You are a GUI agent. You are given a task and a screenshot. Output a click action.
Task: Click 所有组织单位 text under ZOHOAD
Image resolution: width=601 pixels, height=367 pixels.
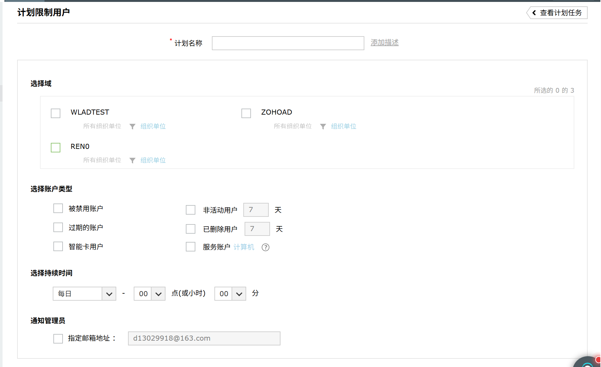point(293,126)
